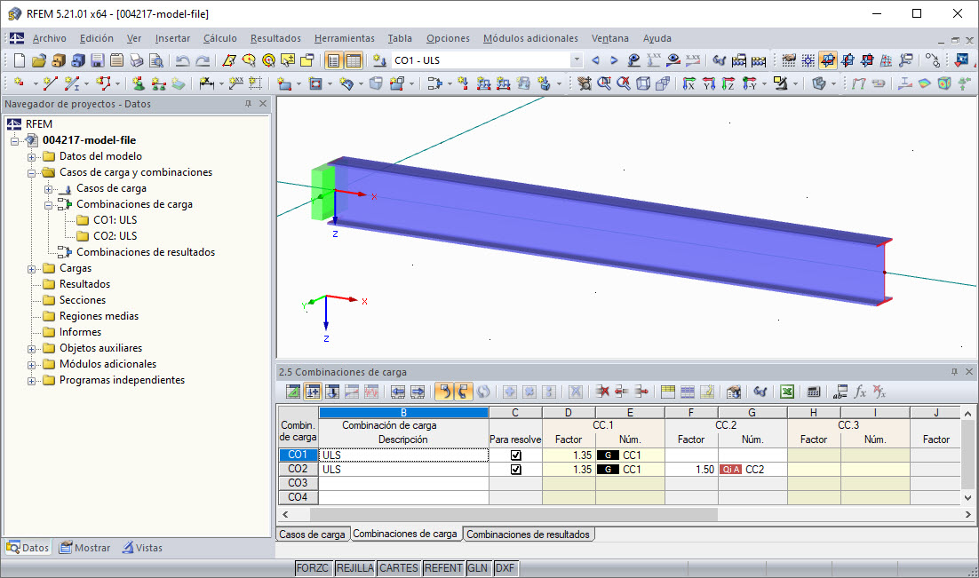Toggle DXF in status bar
Image resolution: width=979 pixels, height=578 pixels.
505,568
